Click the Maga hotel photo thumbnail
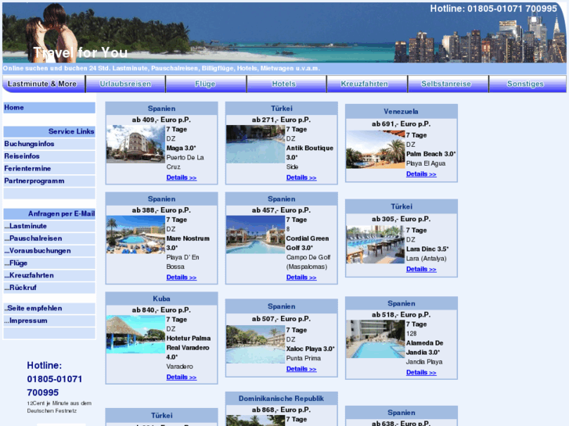The image size is (569, 426). 135,144
